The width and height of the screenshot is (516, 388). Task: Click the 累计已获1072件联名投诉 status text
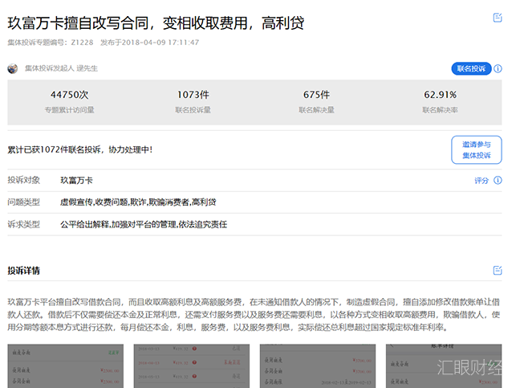pyautogui.click(x=80, y=150)
